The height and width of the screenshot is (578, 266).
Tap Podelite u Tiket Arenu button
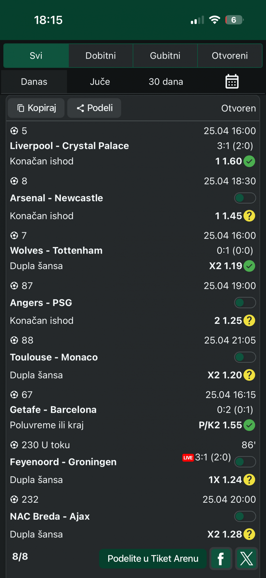click(x=153, y=559)
